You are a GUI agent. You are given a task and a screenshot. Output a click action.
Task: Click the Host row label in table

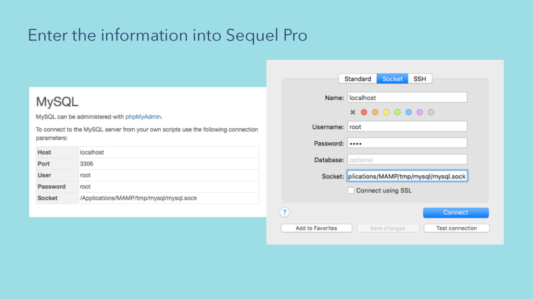point(44,152)
